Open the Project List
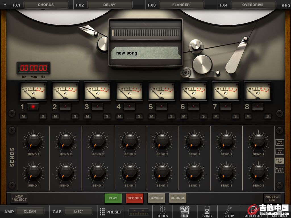 coord(272,198)
